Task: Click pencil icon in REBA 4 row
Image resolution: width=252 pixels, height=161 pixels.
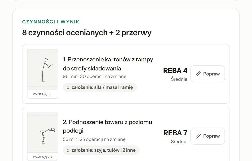Action: tap(198, 74)
